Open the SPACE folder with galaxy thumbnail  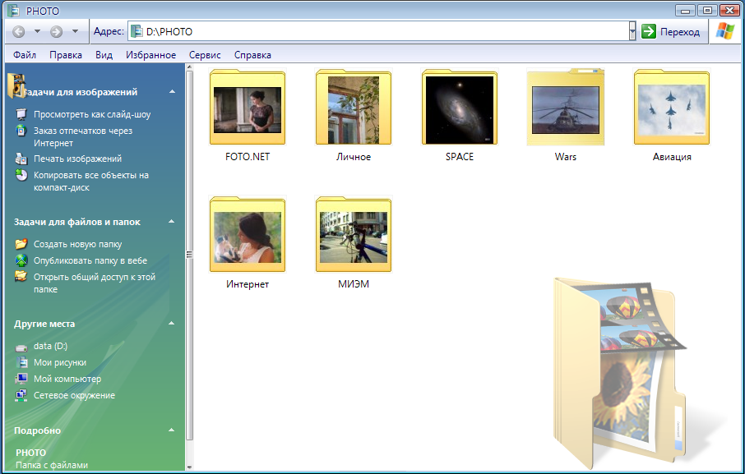(x=460, y=109)
